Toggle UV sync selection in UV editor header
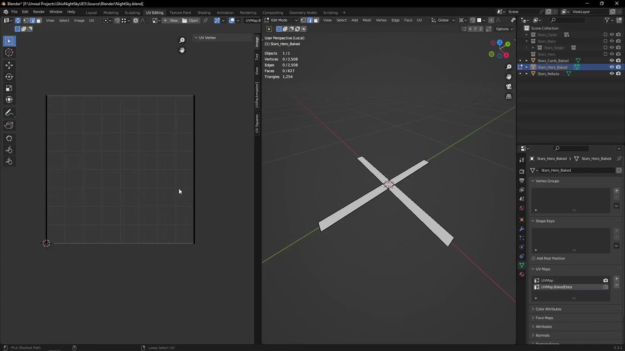The image size is (625, 351). [18, 20]
